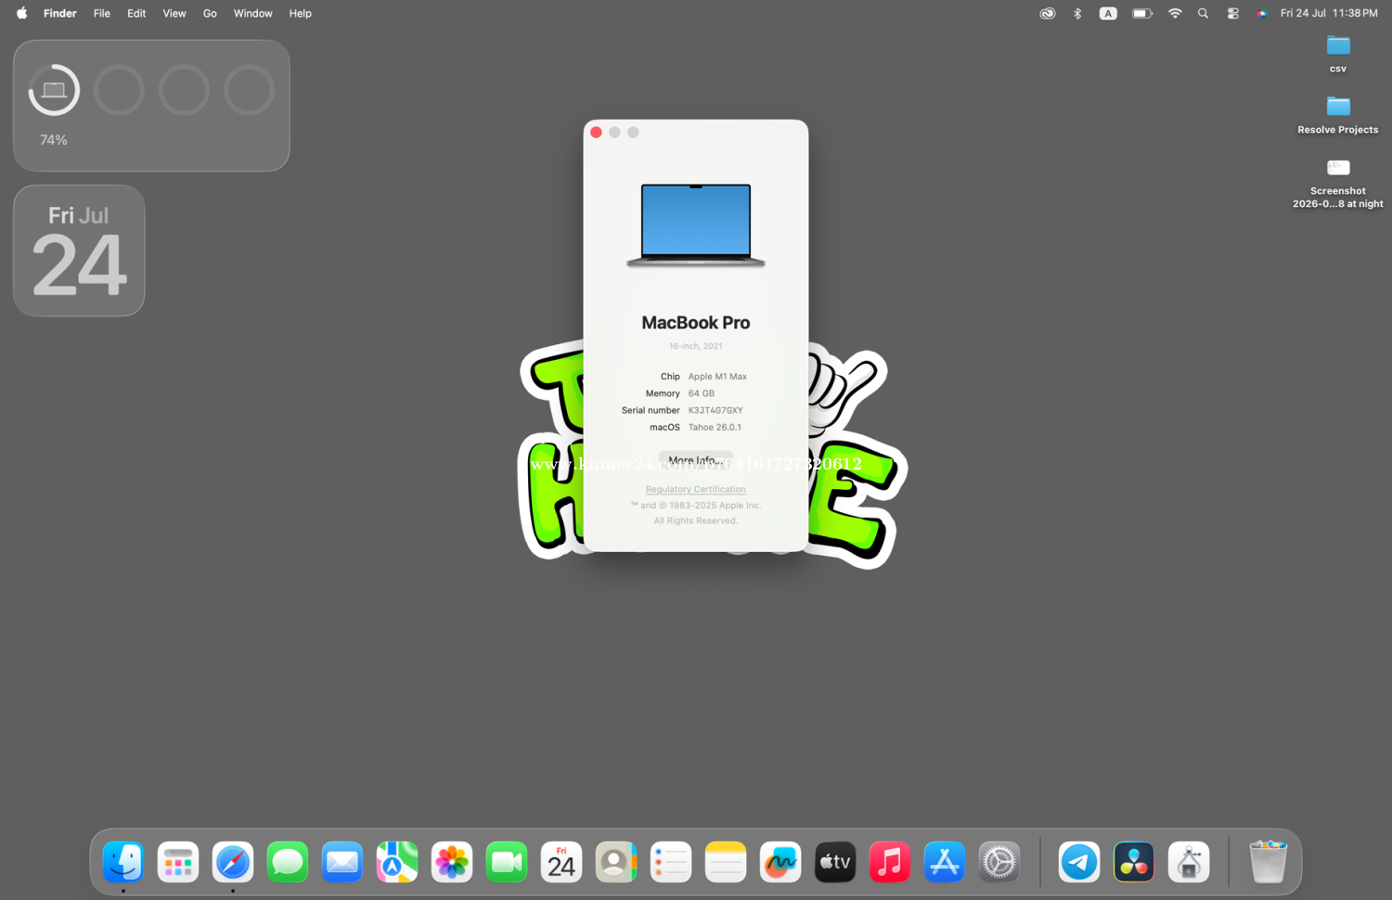Open Finder from the Dock
The image size is (1392, 900).
click(x=123, y=862)
